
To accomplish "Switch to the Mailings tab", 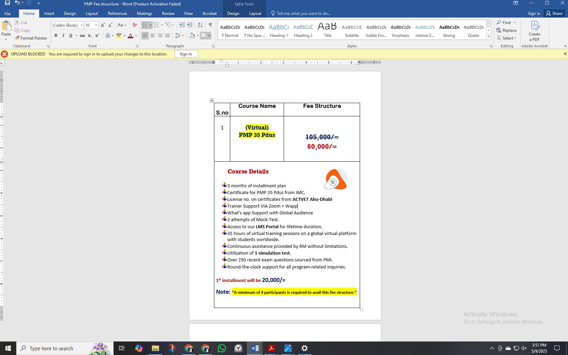I will pos(144,14).
